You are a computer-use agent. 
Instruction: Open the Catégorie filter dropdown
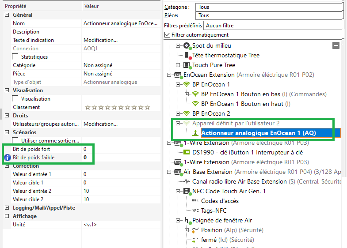point(270,7)
